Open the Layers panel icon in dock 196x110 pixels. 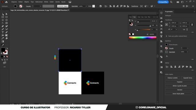point(161,32)
